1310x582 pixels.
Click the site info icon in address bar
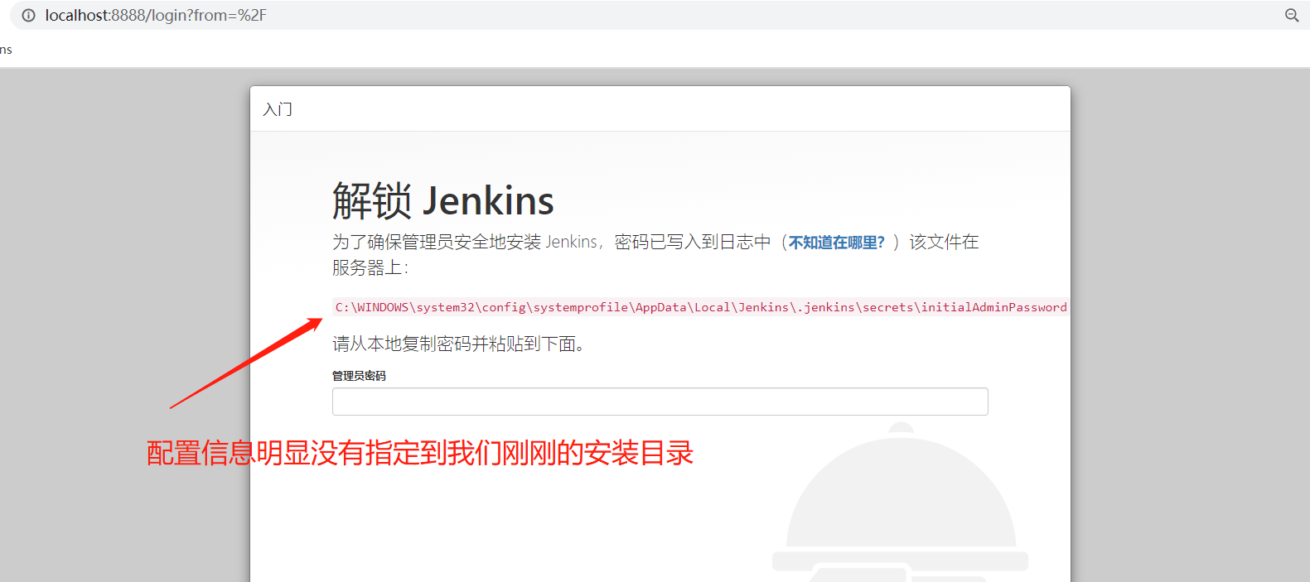(28, 15)
